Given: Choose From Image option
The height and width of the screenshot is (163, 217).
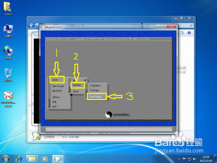Looking at the screenshot, I should coord(95,96).
